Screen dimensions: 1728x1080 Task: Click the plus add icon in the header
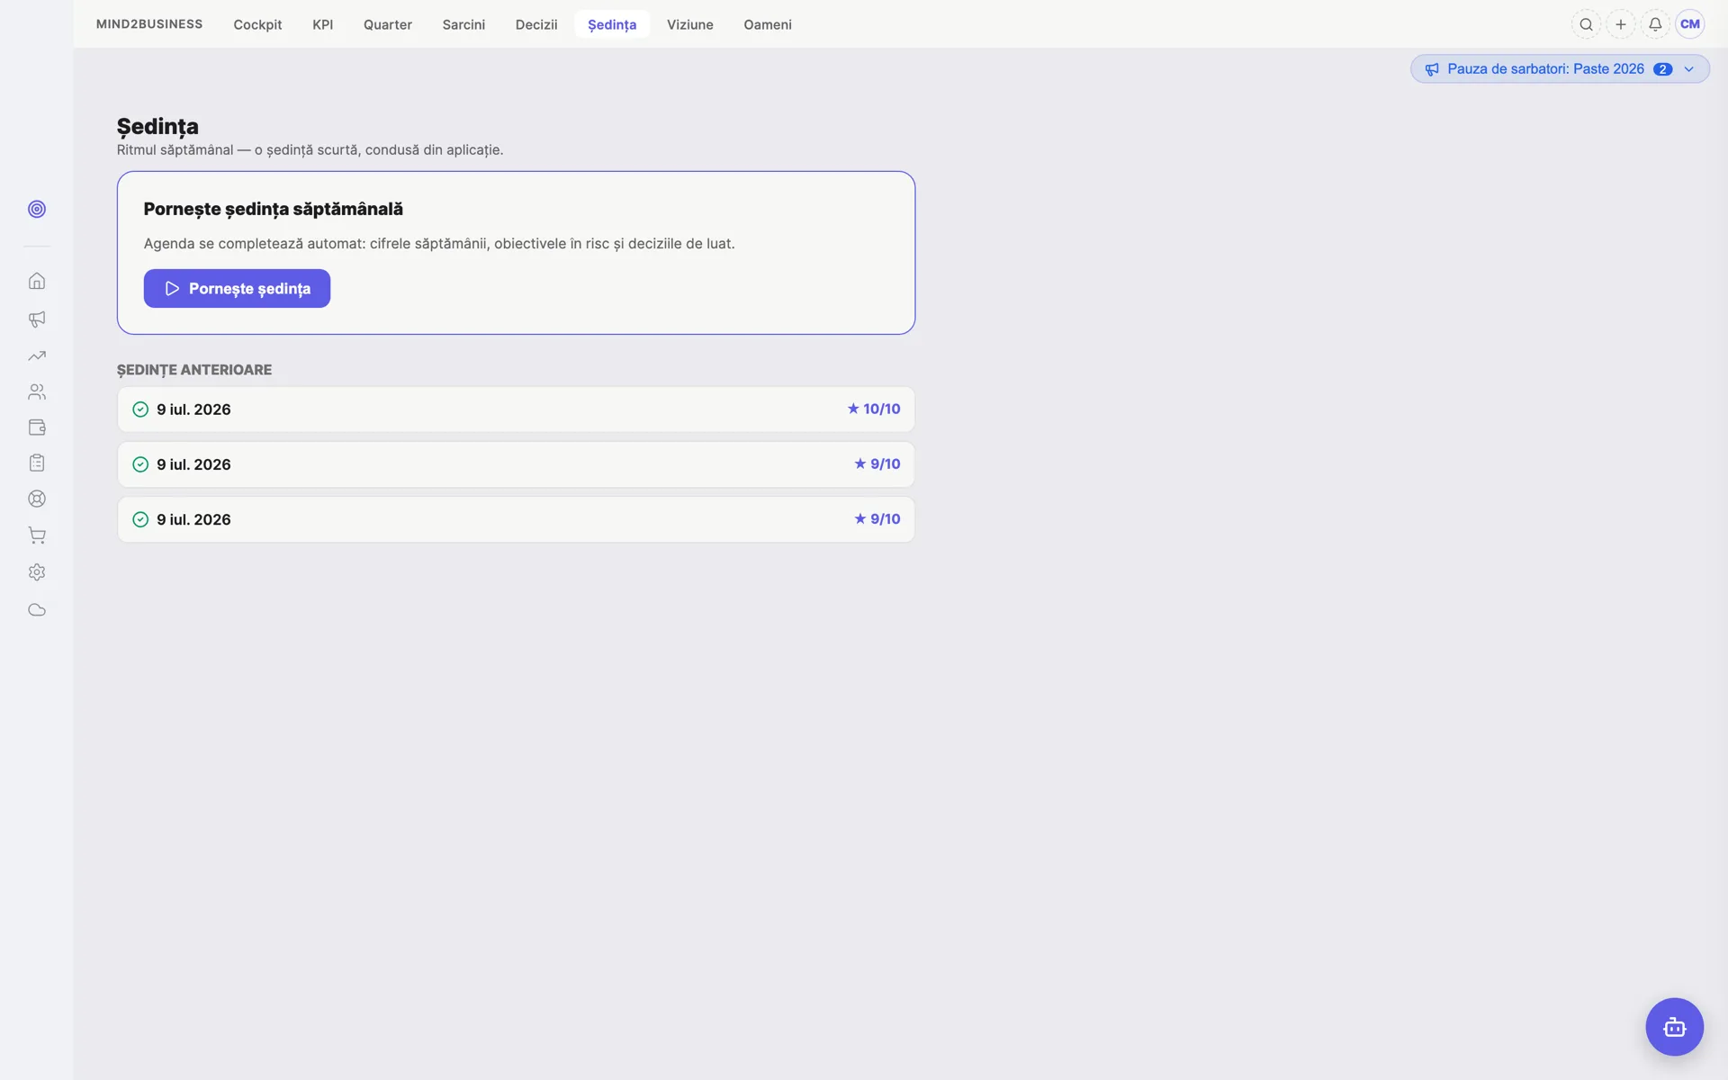tap(1621, 24)
